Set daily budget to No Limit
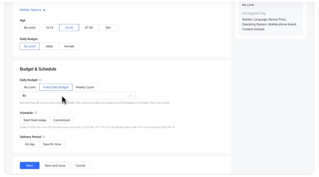Image resolution: width=319 pixels, height=177 pixels. click(x=30, y=87)
